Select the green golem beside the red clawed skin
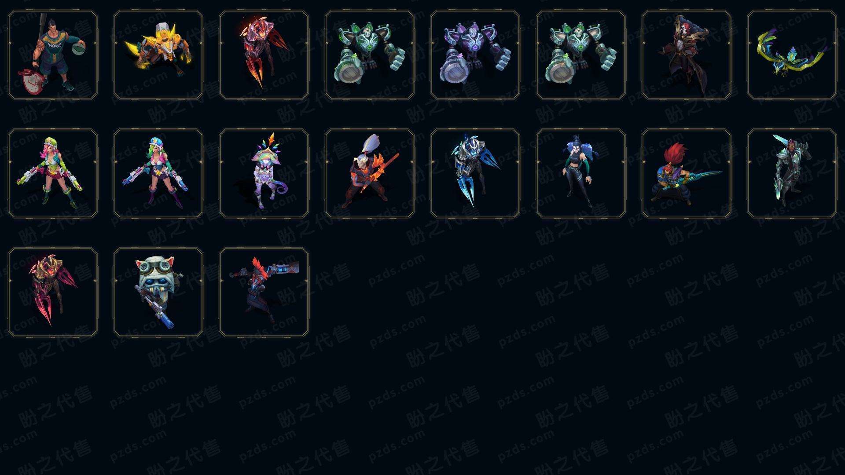The height and width of the screenshot is (475, 845). pos(370,55)
